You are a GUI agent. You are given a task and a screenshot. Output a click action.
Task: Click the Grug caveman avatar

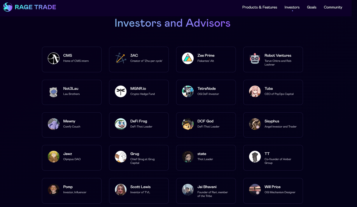click(x=121, y=157)
